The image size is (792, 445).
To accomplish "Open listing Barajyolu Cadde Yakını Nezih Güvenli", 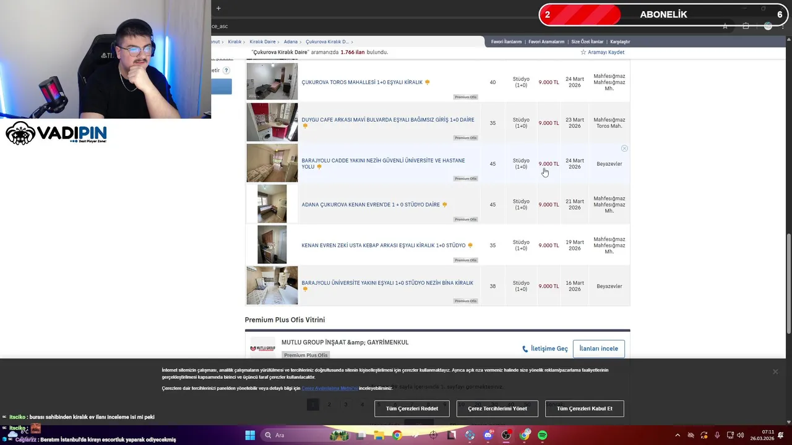I will tap(383, 164).
